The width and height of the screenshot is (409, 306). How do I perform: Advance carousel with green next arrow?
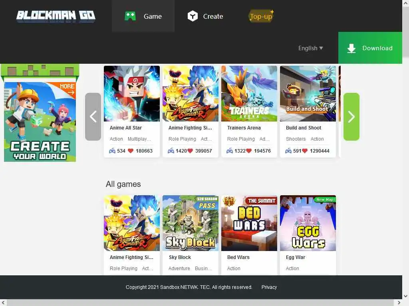point(351,117)
